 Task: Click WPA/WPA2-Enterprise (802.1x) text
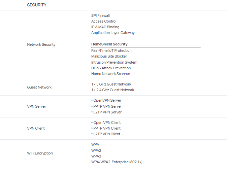tap(117, 162)
